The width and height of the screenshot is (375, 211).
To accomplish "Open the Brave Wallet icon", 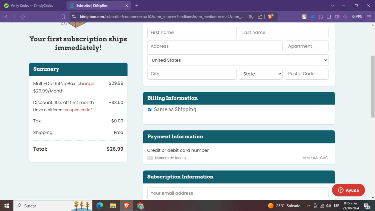I will tap(337, 17).
